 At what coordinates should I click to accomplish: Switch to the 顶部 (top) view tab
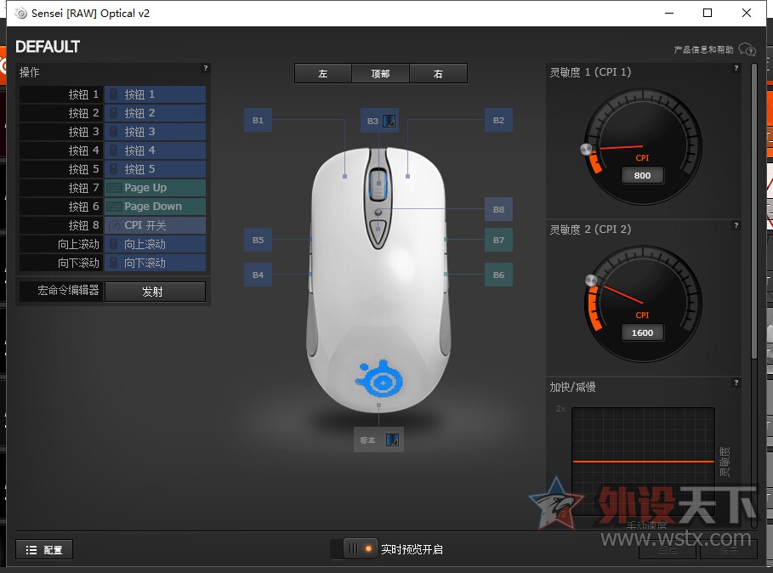coord(380,73)
